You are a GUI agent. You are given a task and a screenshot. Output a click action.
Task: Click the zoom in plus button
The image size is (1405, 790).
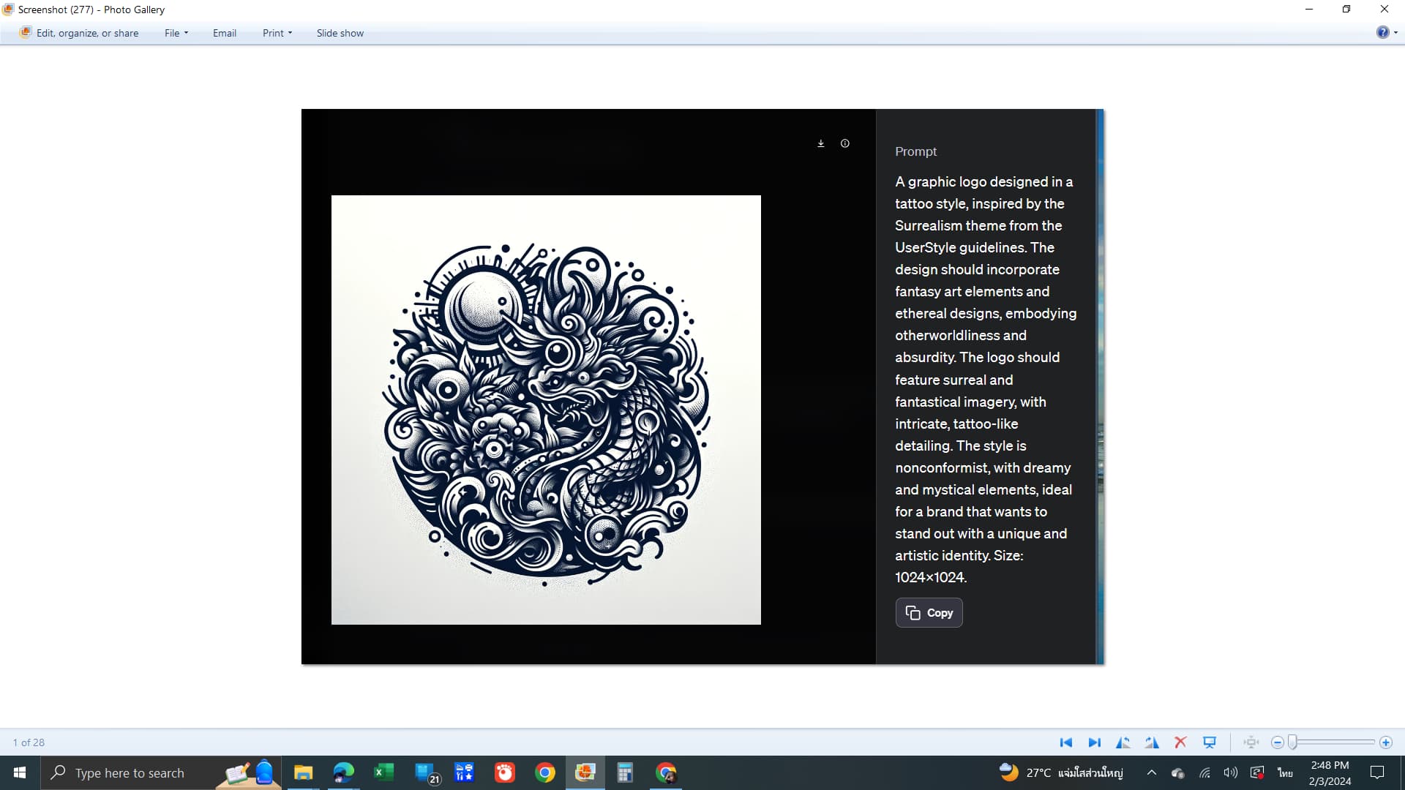(1385, 742)
